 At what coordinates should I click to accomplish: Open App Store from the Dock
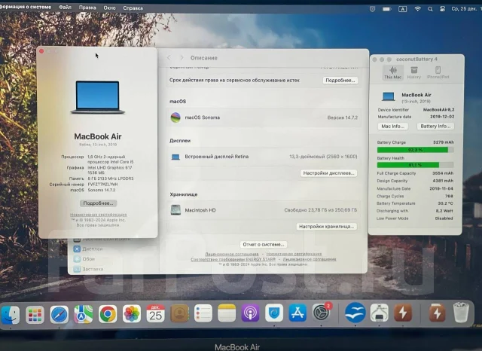tap(297, 313)
